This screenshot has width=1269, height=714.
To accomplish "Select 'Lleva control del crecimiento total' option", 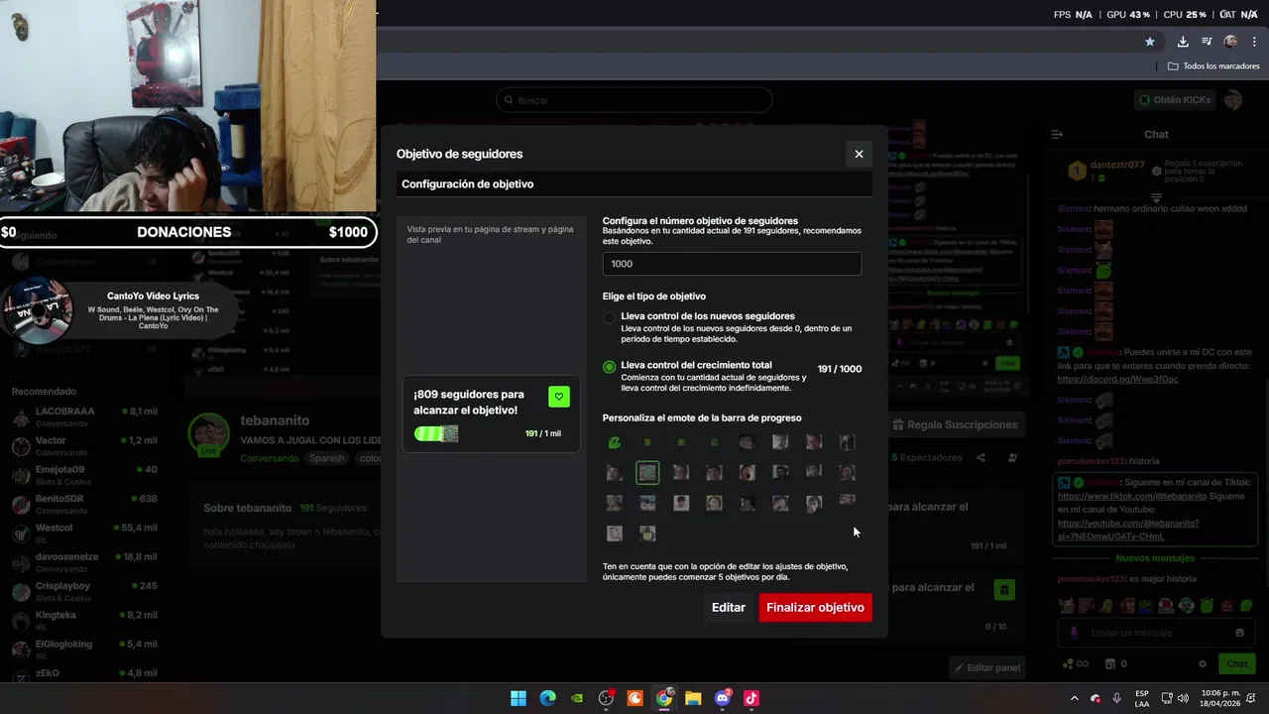I will [610, 367].
